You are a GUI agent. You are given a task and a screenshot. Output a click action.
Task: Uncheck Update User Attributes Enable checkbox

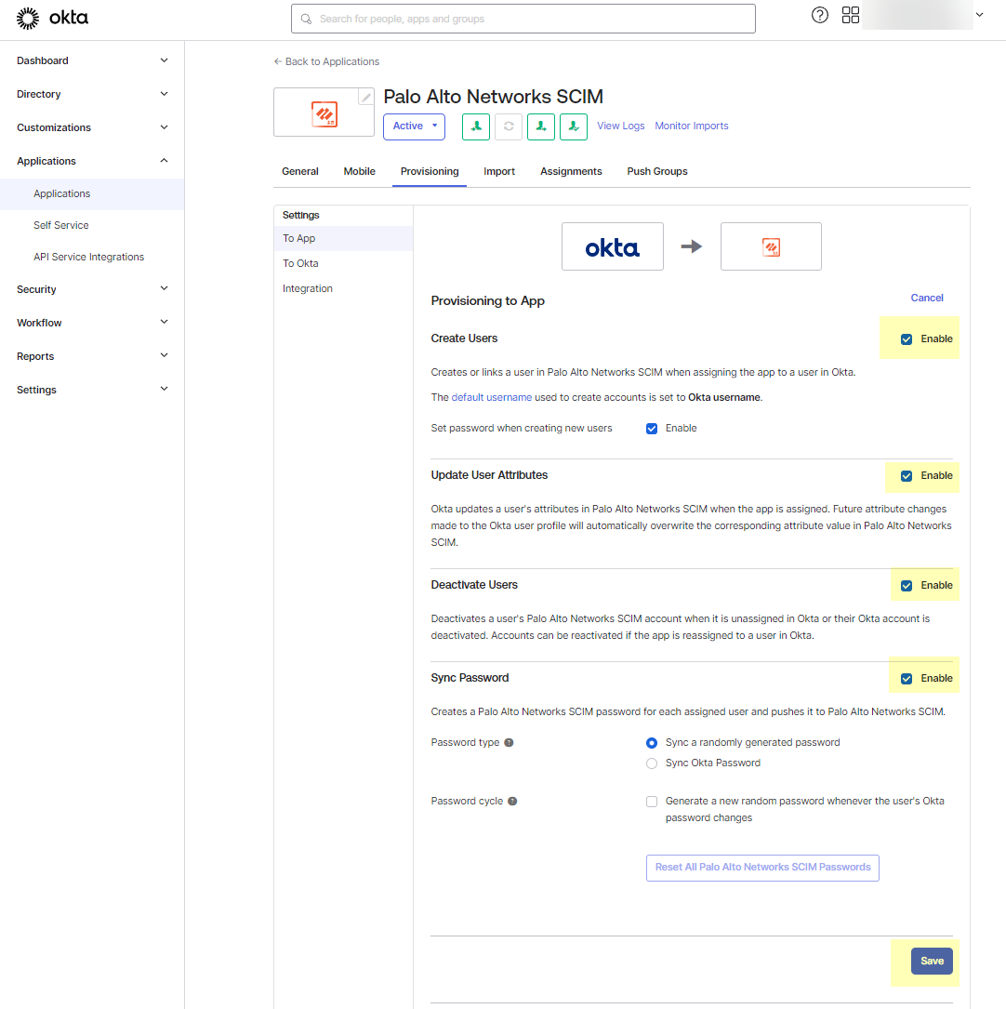[x=907, y=476]
